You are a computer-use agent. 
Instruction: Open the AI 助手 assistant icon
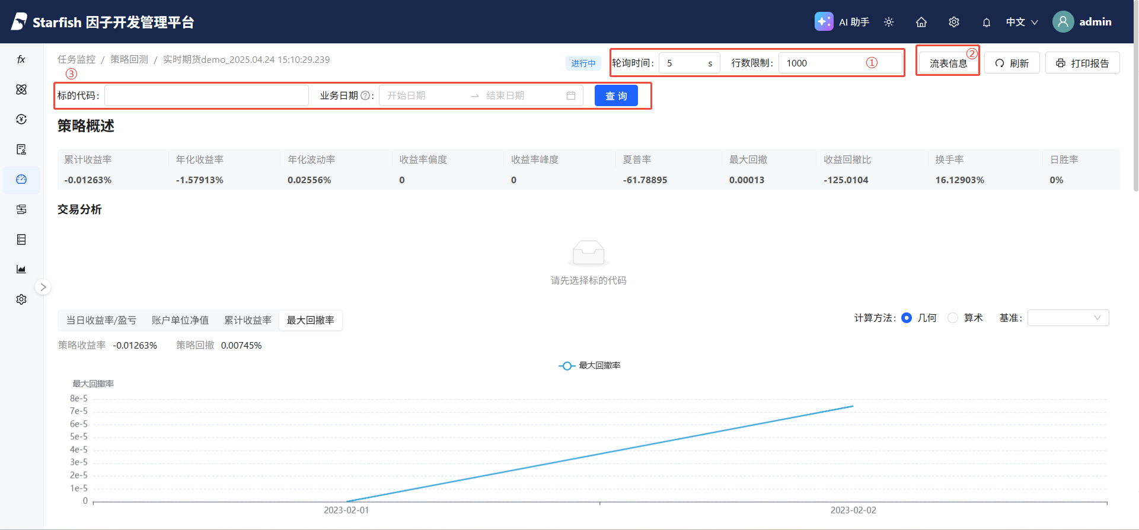(824, 22)
